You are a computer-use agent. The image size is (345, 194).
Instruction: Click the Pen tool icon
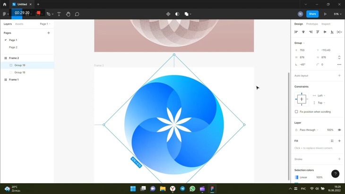tap(48, 14)
